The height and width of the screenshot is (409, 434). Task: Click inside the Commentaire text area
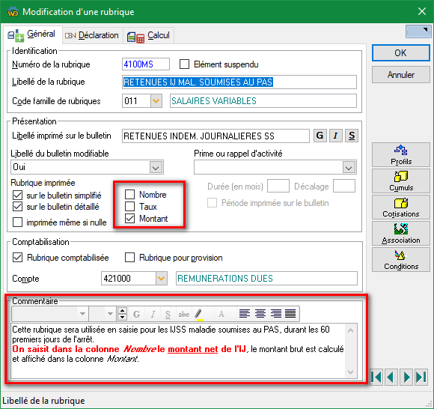coord(178,351)
